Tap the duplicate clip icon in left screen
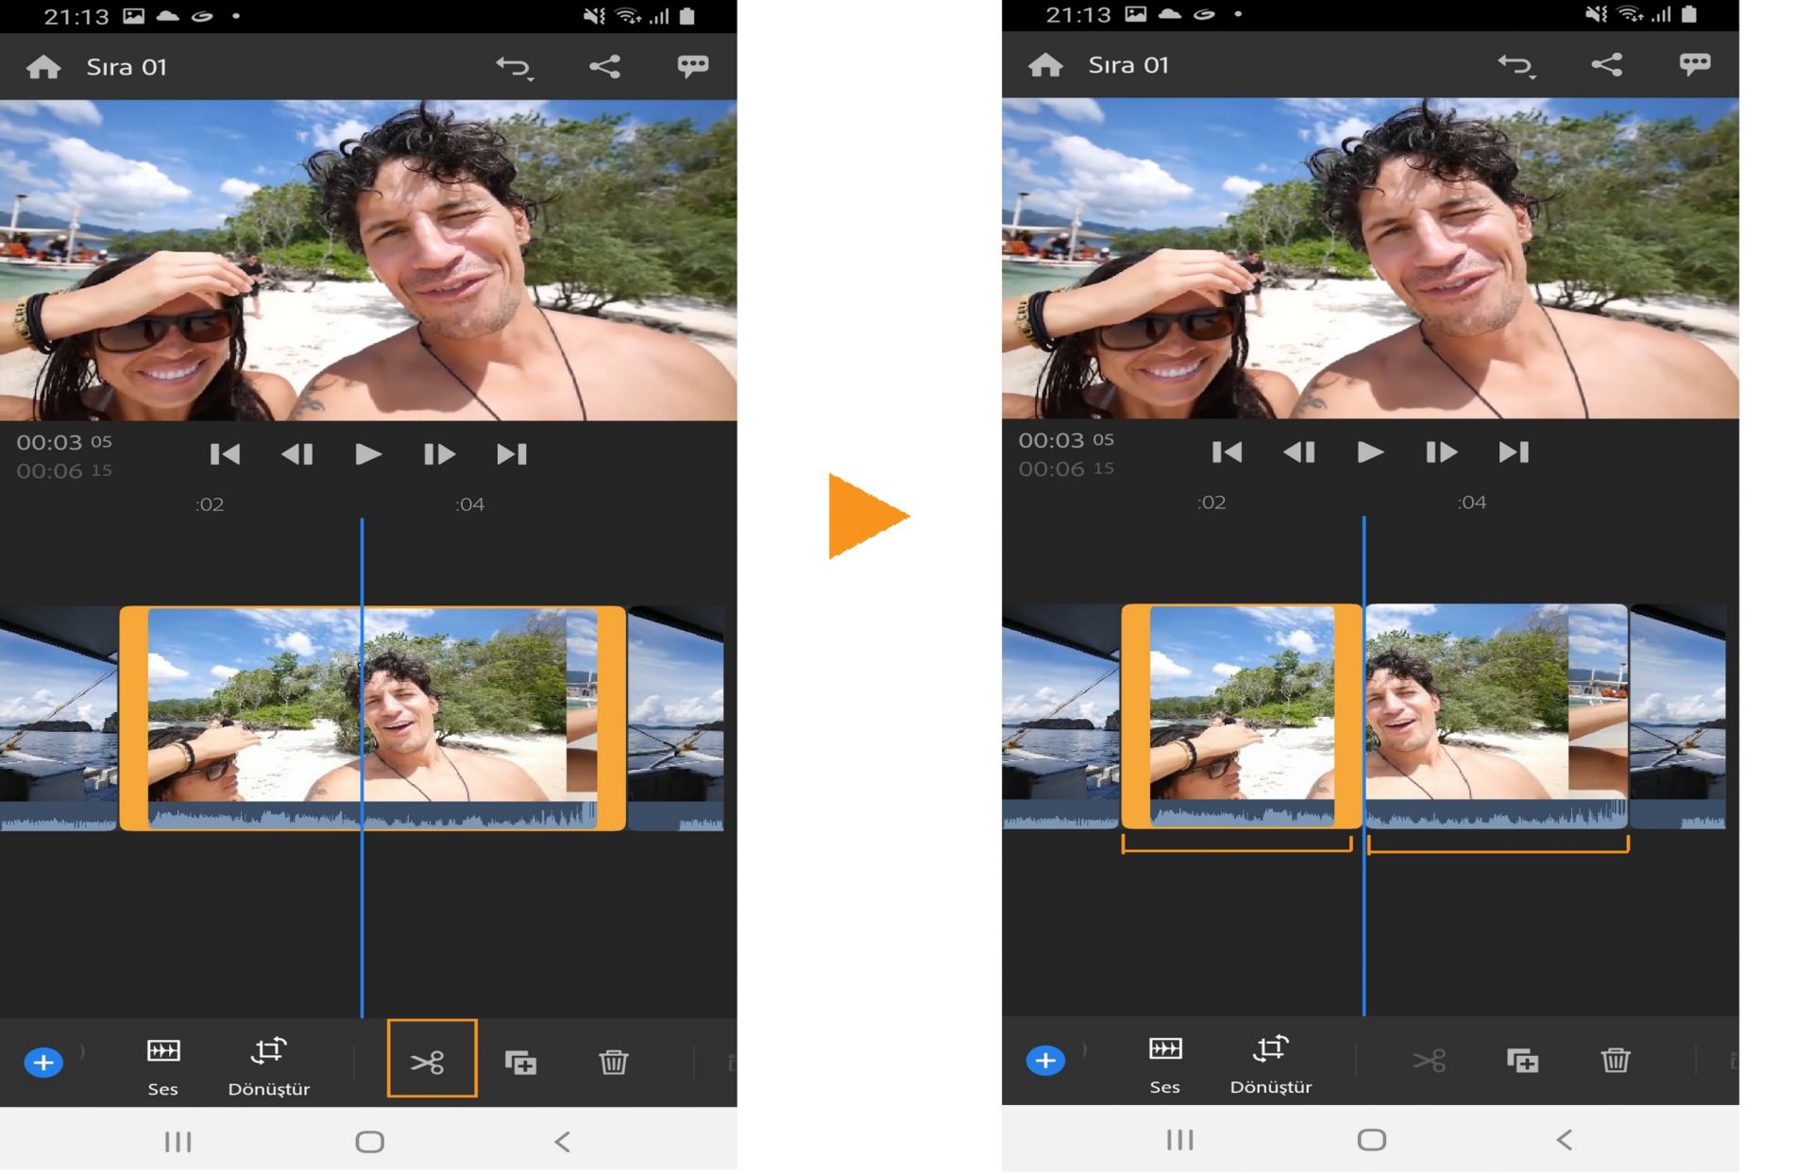1813x1174 pixels. coord(520,1063)
